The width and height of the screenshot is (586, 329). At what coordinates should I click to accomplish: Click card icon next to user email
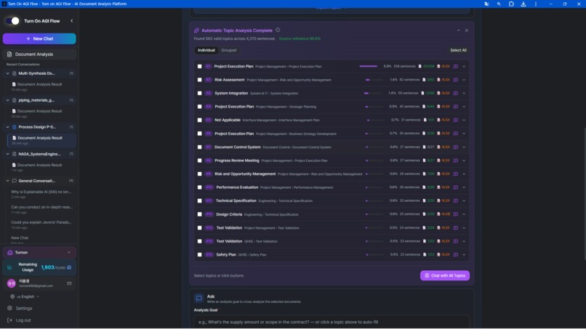click(69, 283)
